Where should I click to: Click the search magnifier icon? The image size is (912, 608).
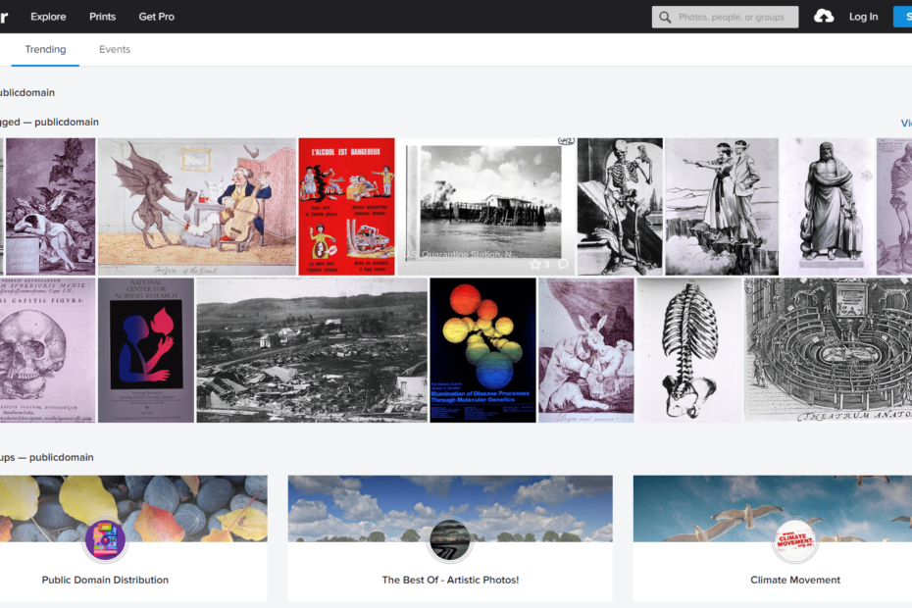point(665,16)
